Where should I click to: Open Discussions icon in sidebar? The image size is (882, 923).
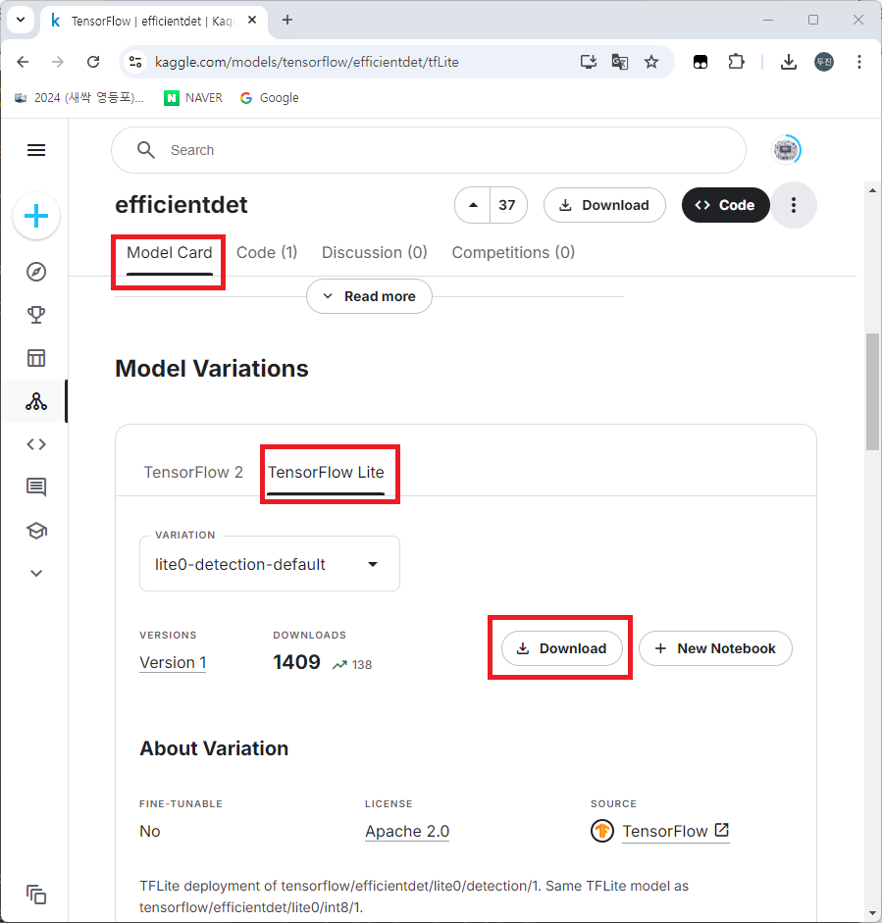(x=36, y=487)
